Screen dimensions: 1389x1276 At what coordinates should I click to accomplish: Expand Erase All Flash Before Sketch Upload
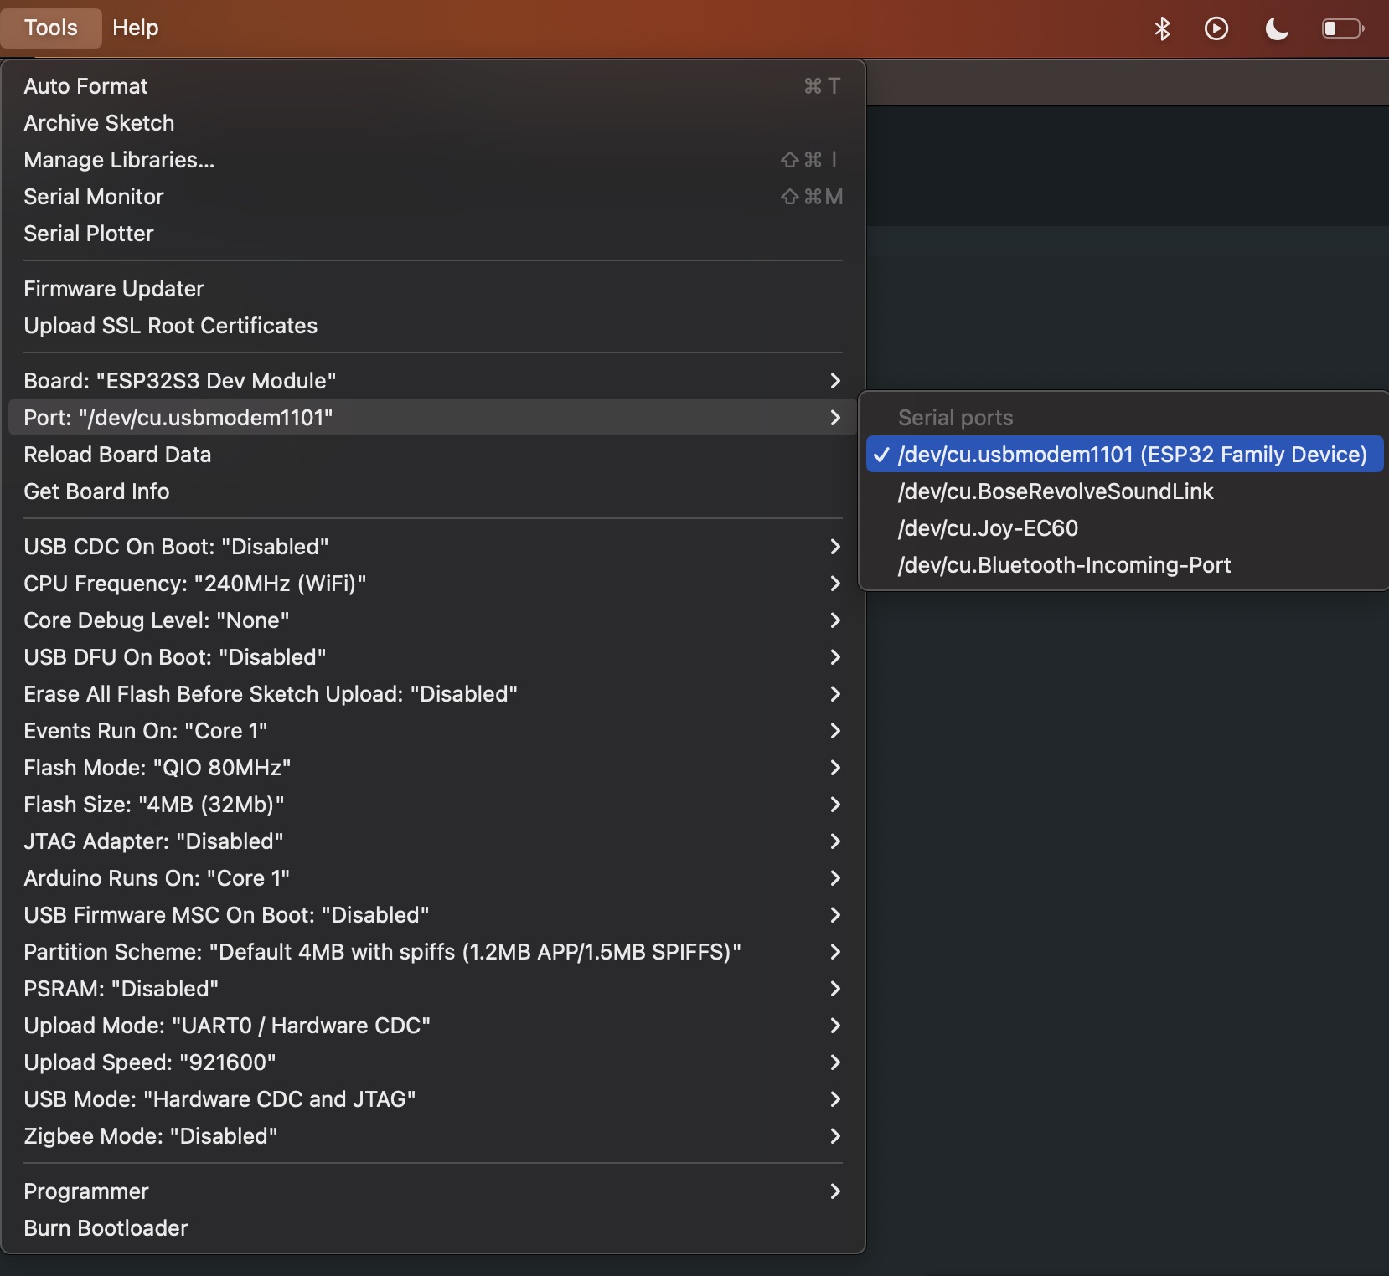[x=433, y=694]
